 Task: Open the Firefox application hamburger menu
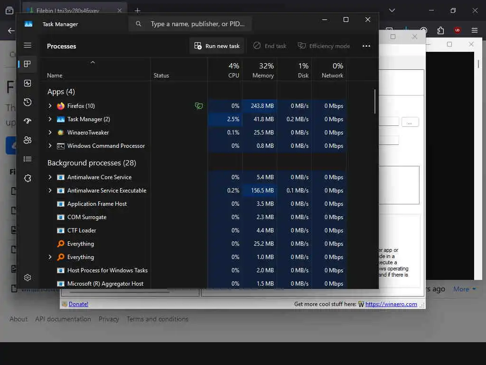tap(475, 30)
